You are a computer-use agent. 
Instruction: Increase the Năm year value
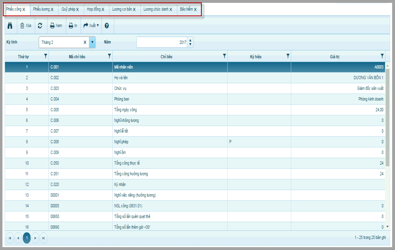[x=190, y=40]
